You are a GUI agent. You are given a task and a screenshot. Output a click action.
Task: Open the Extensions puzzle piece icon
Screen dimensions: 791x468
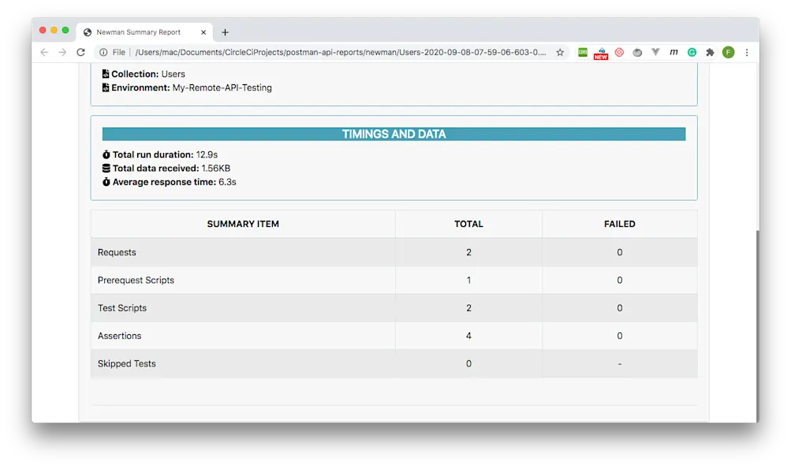click(710, 52)
